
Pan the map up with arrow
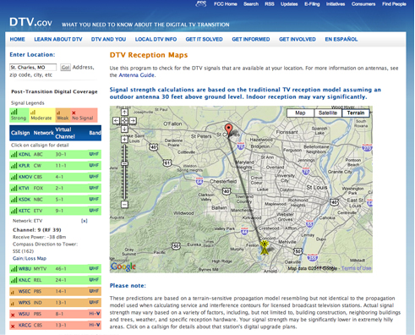click(x=124, y=113)
